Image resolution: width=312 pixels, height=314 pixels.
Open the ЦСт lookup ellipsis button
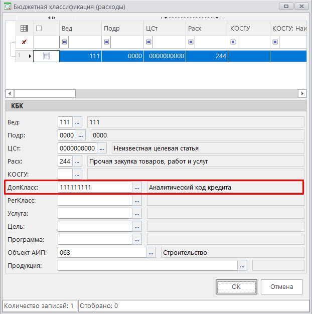pos(102,148)
